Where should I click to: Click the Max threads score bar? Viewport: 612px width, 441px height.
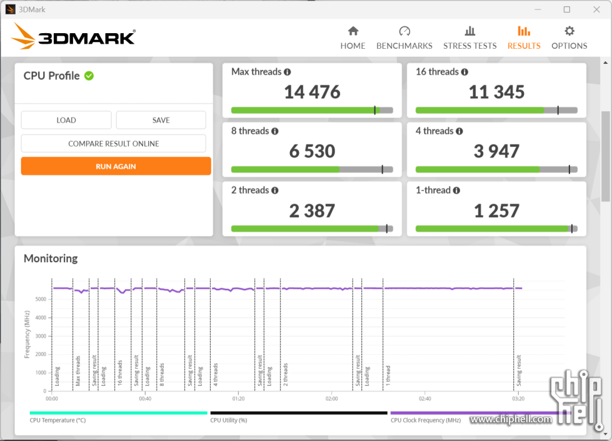(x=312, y=110)
